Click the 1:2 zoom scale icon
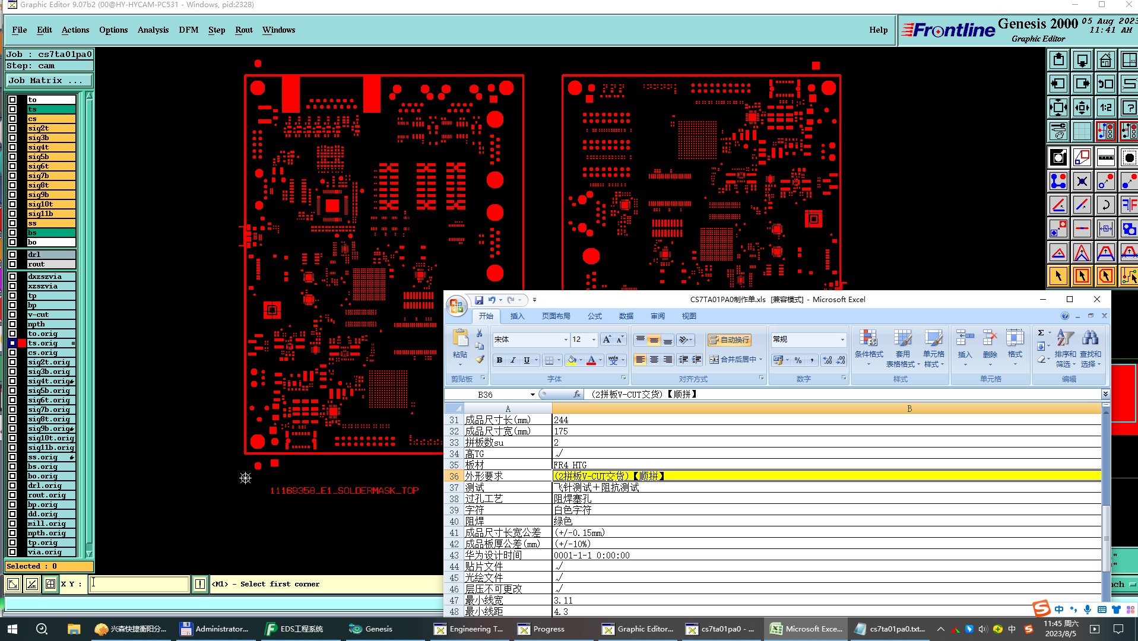Screen dimensions: 1138x641 pos(1105,108)
